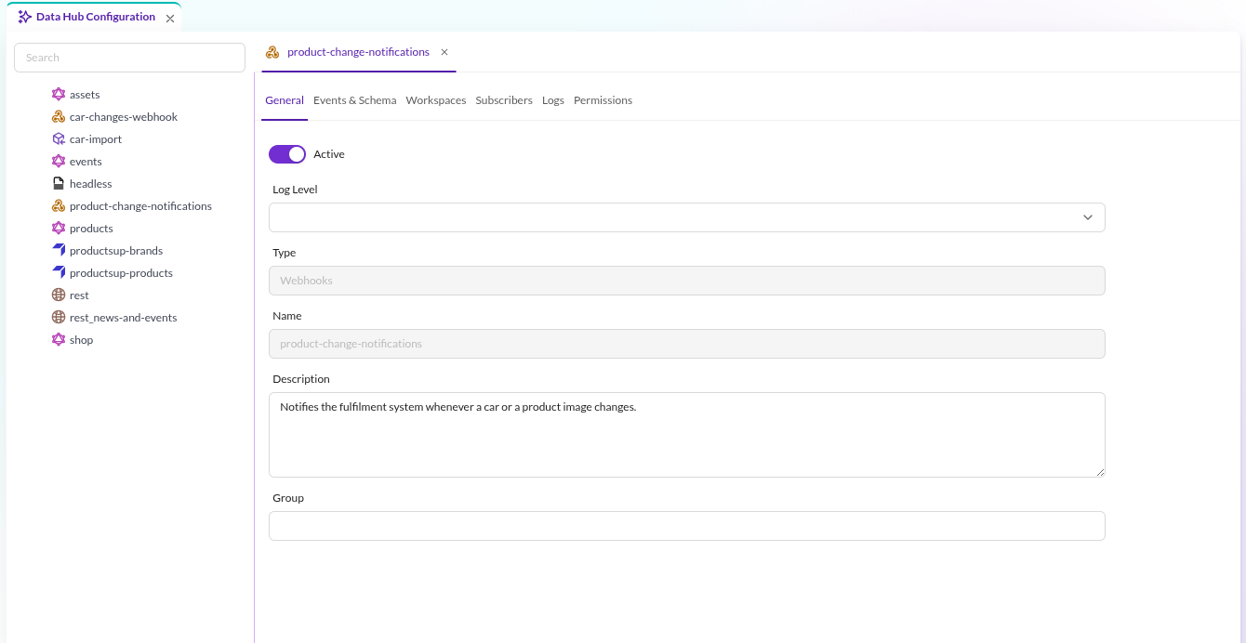Click the Data Hub Configuration tab icon

pyautogui.click(x=25, y=17)
